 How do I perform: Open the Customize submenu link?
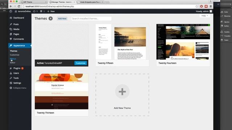click(x=14, y=55)
